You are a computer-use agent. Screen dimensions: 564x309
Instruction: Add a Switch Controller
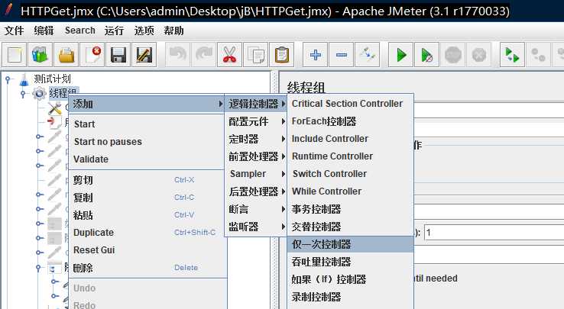[350, 174]
